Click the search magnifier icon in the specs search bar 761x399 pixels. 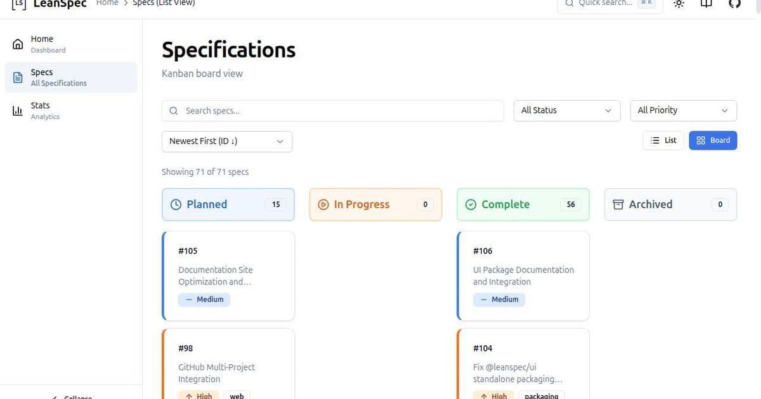173,110
